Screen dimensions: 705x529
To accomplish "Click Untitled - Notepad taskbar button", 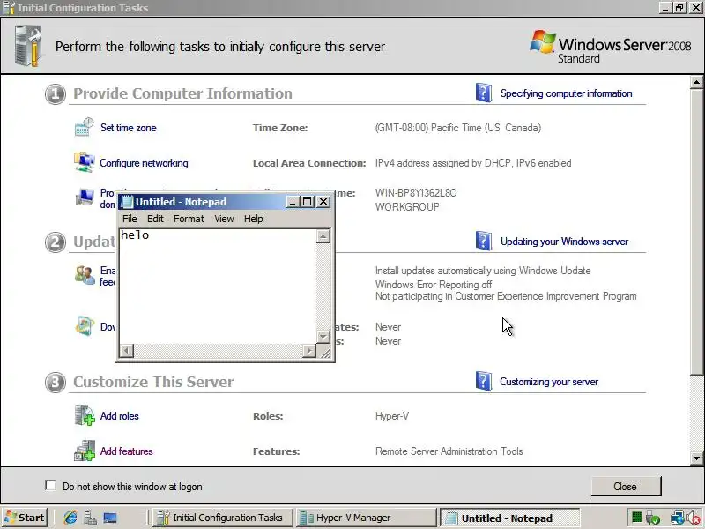I will click(x=510, y=518).
